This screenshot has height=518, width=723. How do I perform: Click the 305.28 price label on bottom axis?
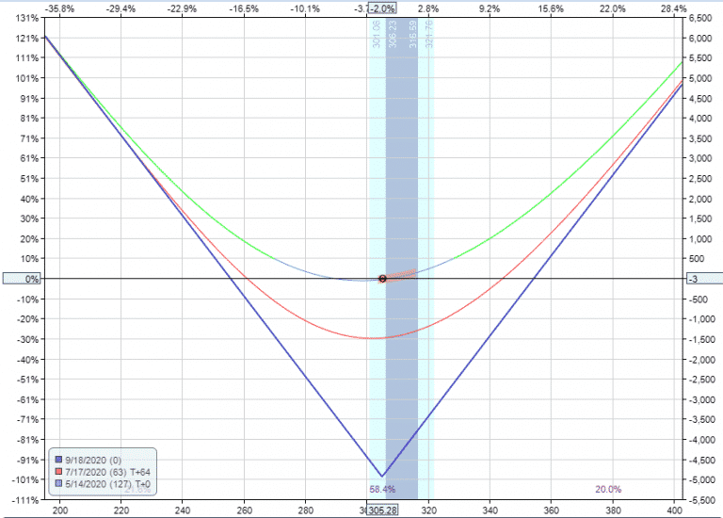point(380,510)
